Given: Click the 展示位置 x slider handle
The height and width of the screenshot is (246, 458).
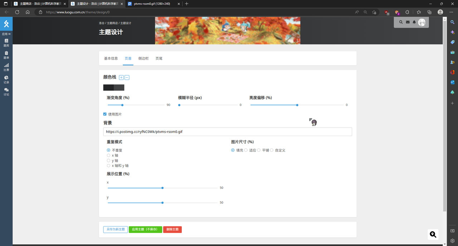Looking at the screenshot, I should [162, 188].
